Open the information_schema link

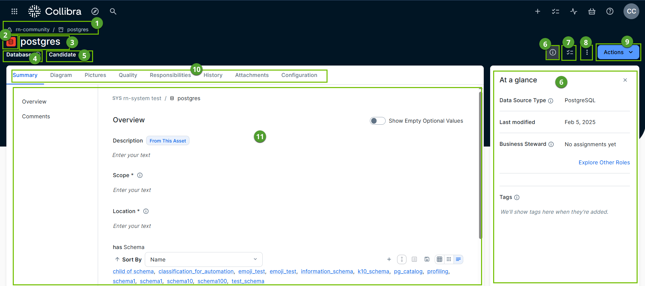pyautogui.click(x=327, y=272)
